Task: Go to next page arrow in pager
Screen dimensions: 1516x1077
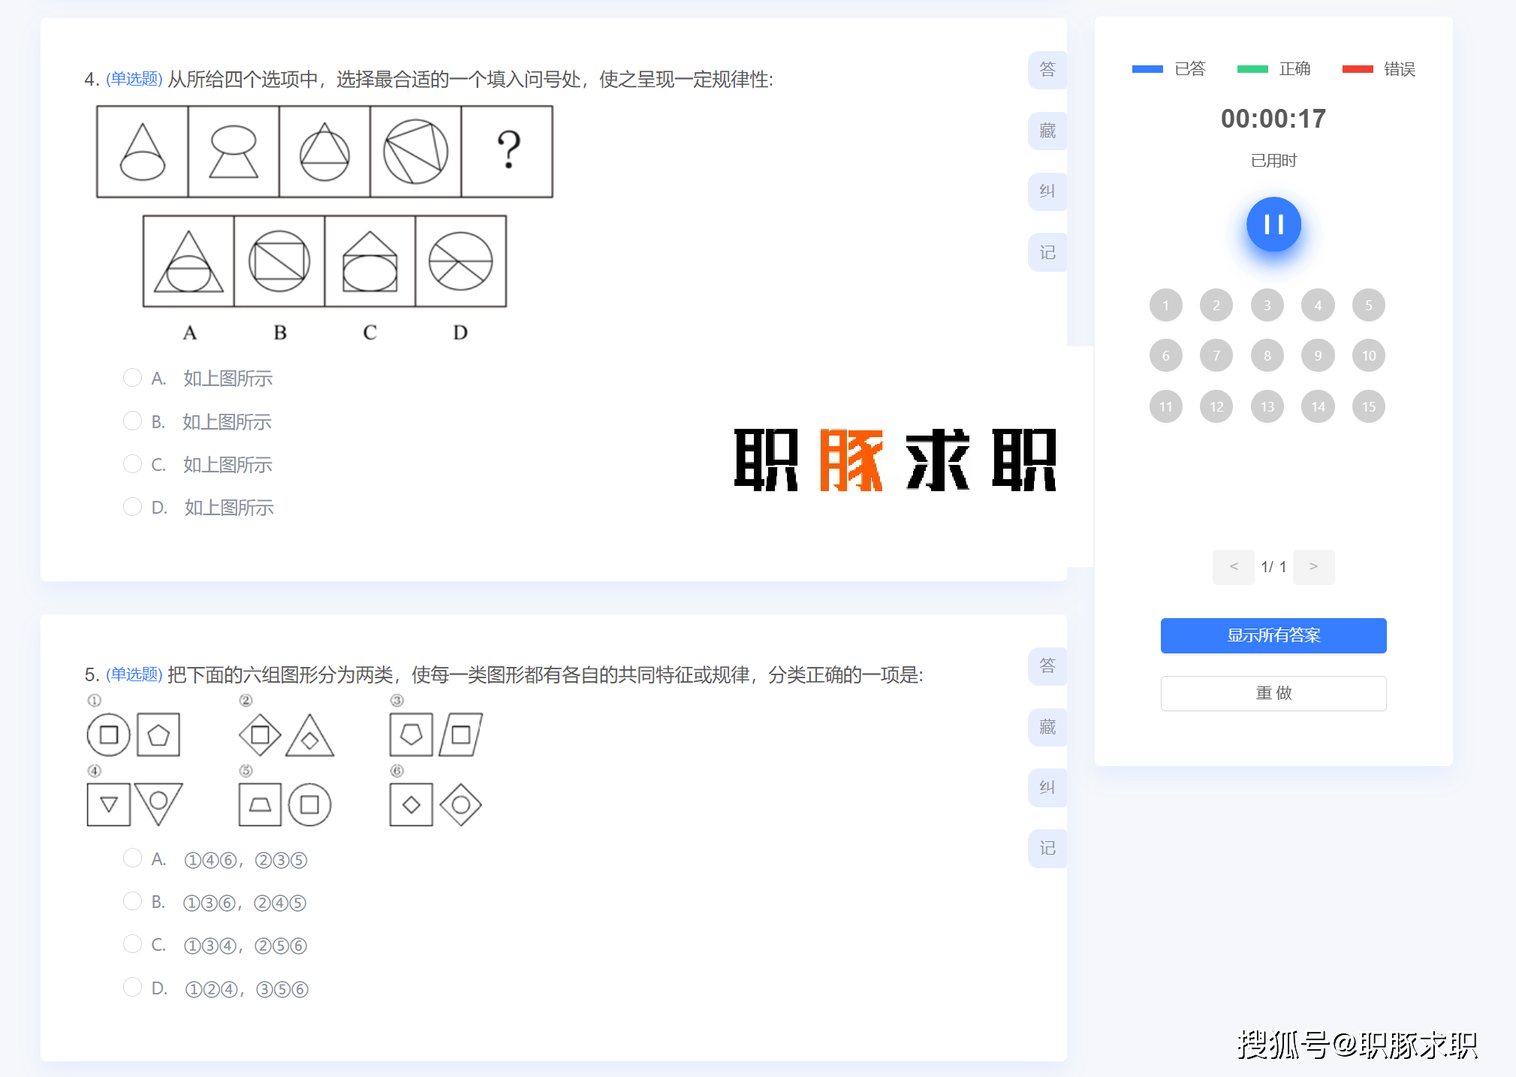Action: click(1313, 566)
